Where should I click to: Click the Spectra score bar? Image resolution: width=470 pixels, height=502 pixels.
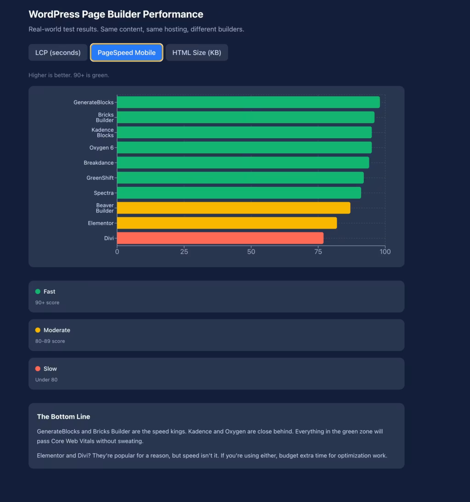[239, 193]
